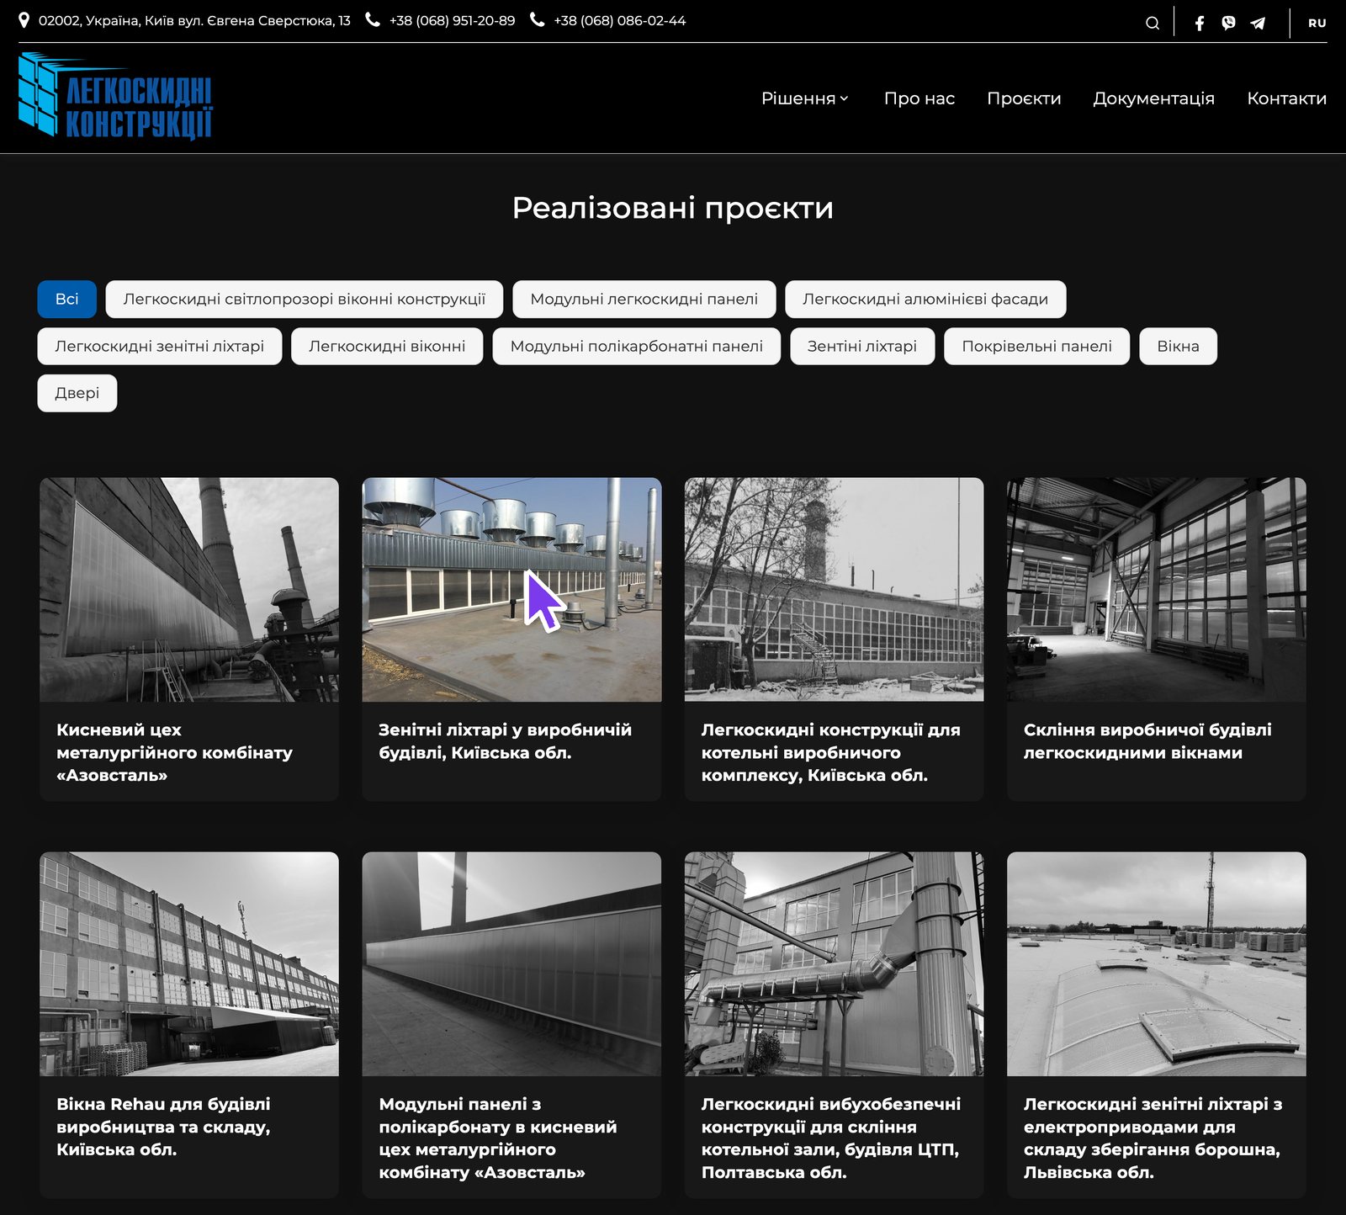The height and width of the screenshot is (1215, 1346).
Task: Filter by Легкоскидні зенітні ліхтарі
Action: click(x=160, y=346)
